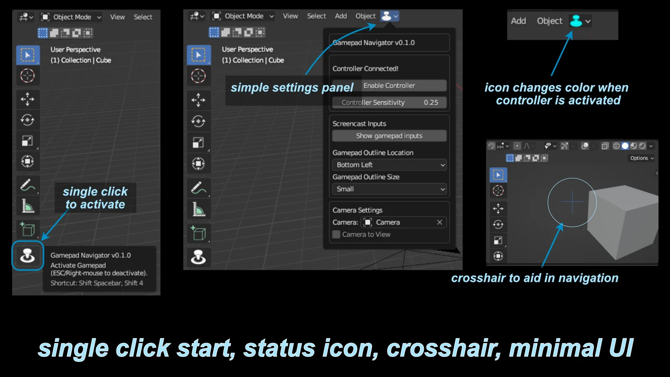Select the Add Cube tool

28,229
